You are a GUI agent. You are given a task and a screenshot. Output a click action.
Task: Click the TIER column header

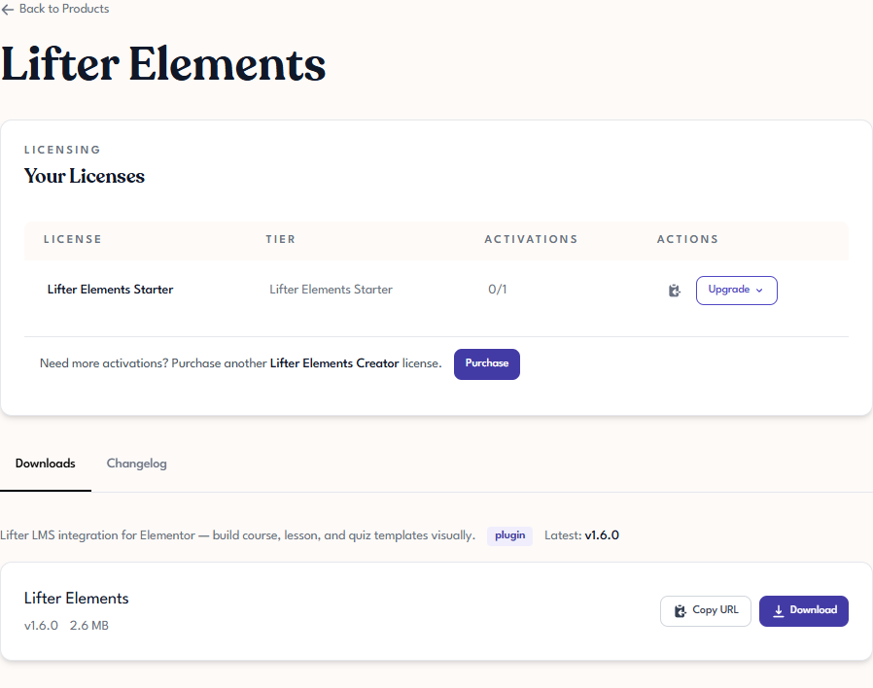pos(280,239)
